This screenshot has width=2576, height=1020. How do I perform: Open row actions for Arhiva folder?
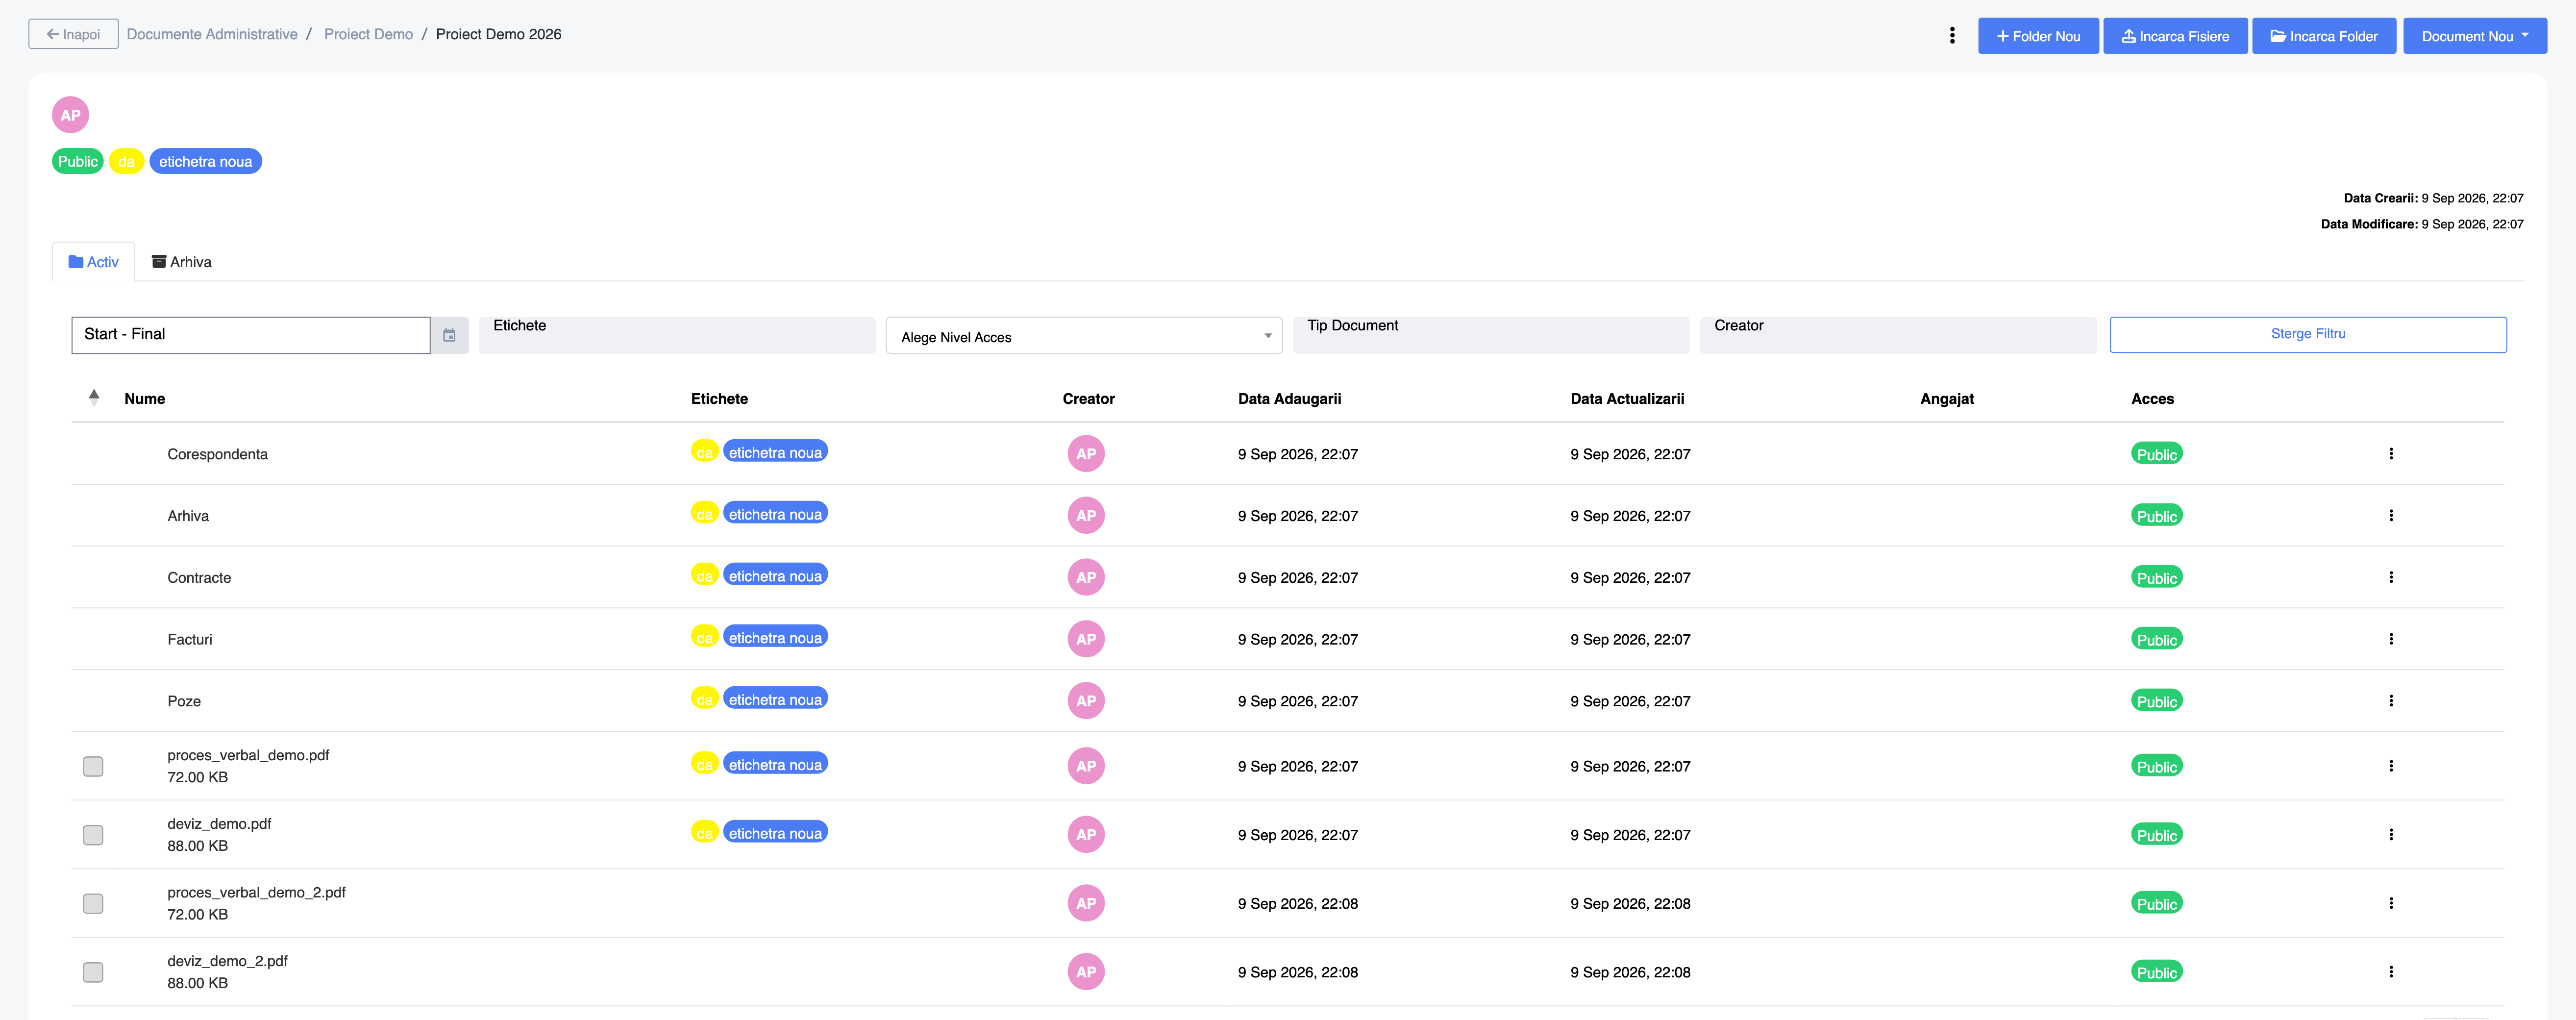click(x=2391, y=516)
